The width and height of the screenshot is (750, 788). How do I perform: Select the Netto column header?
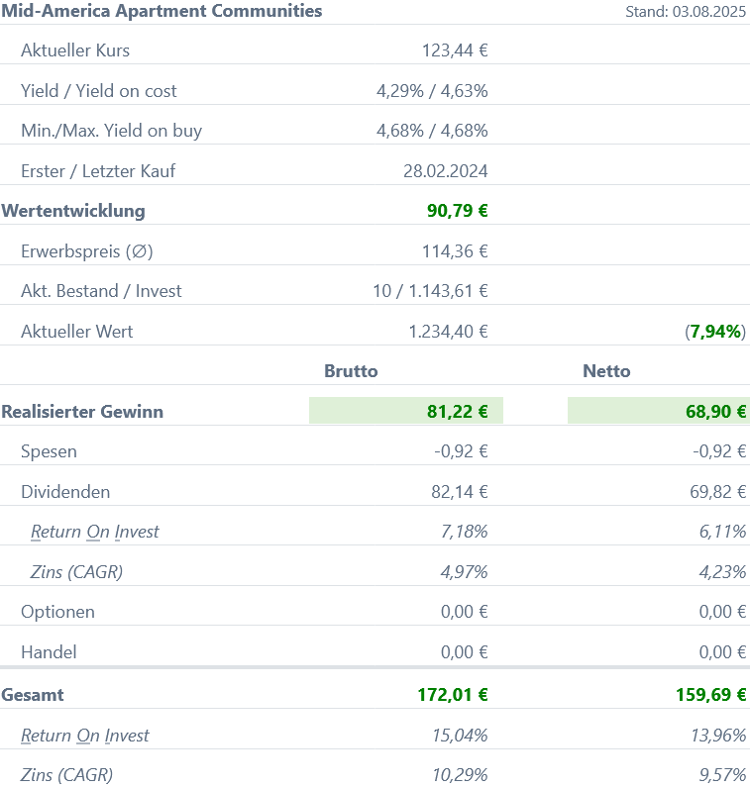606,371
